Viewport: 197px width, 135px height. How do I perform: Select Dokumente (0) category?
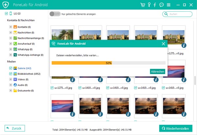[x=26, y=91]
